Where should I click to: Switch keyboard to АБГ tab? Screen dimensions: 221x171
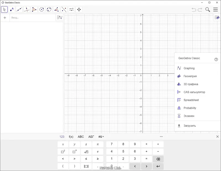click(x=91, y=137)
